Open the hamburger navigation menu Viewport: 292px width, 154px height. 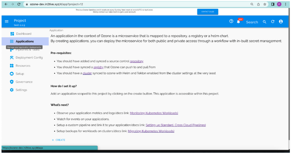point(7,22)
